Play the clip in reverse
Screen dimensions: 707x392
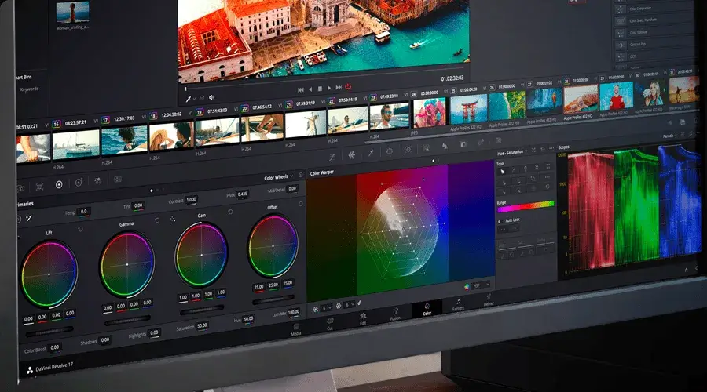pyautogui.click(x=310, y=89)
